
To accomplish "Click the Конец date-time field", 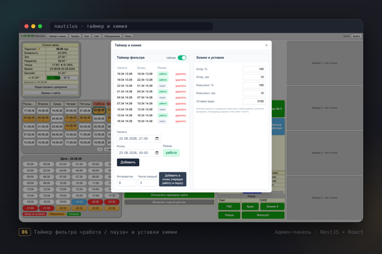I will click(139, 153).
